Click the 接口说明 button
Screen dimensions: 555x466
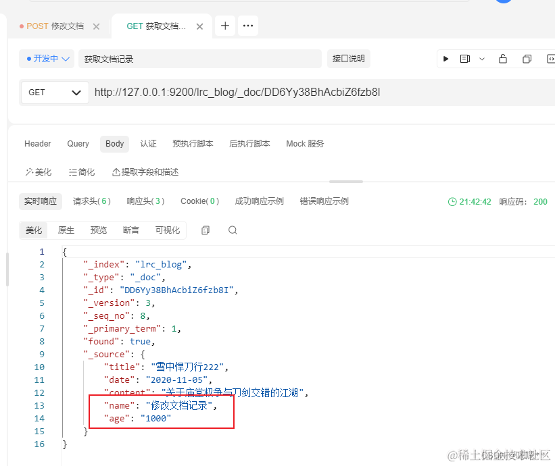[349, 59]
